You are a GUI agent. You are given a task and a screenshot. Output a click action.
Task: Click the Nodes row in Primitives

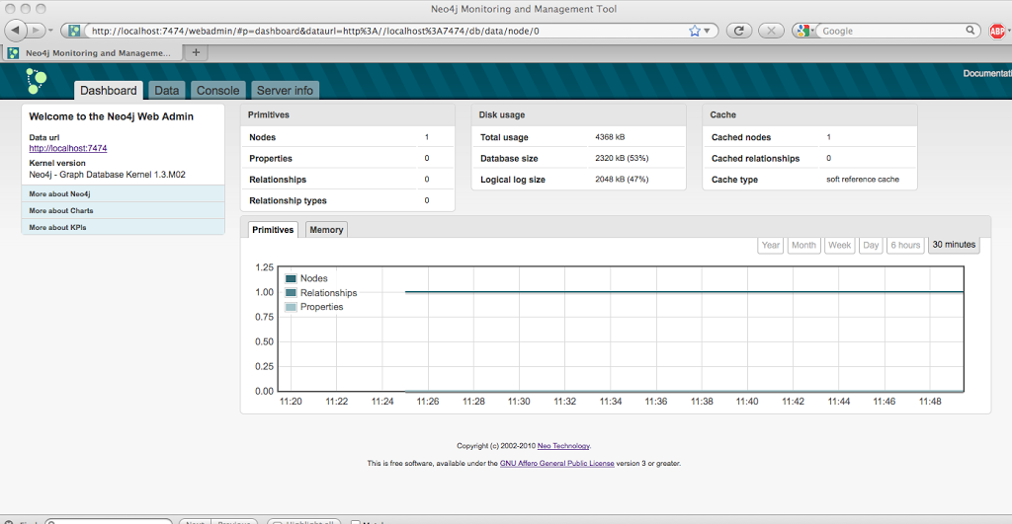(x=348, y=136)
